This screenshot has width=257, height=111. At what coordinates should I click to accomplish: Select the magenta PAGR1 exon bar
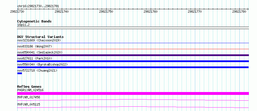(133, 93)
